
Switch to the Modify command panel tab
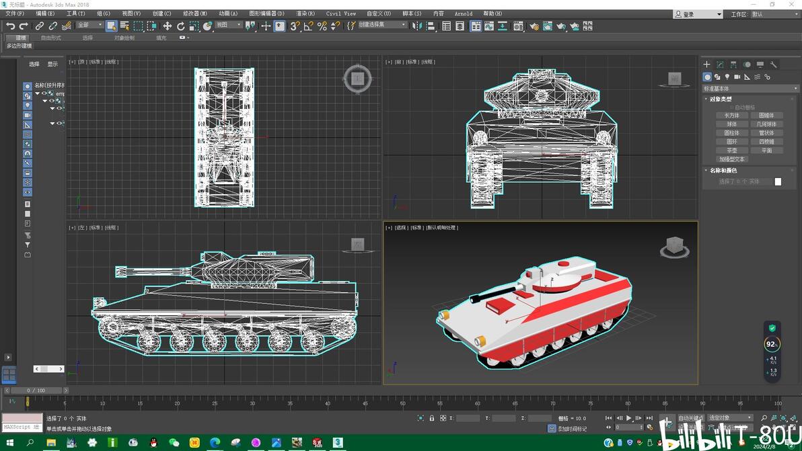point(720,65)
